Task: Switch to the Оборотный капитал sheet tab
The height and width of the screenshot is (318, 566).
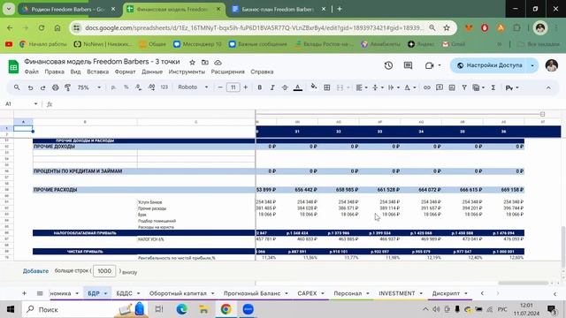Action: pos(178,293)
